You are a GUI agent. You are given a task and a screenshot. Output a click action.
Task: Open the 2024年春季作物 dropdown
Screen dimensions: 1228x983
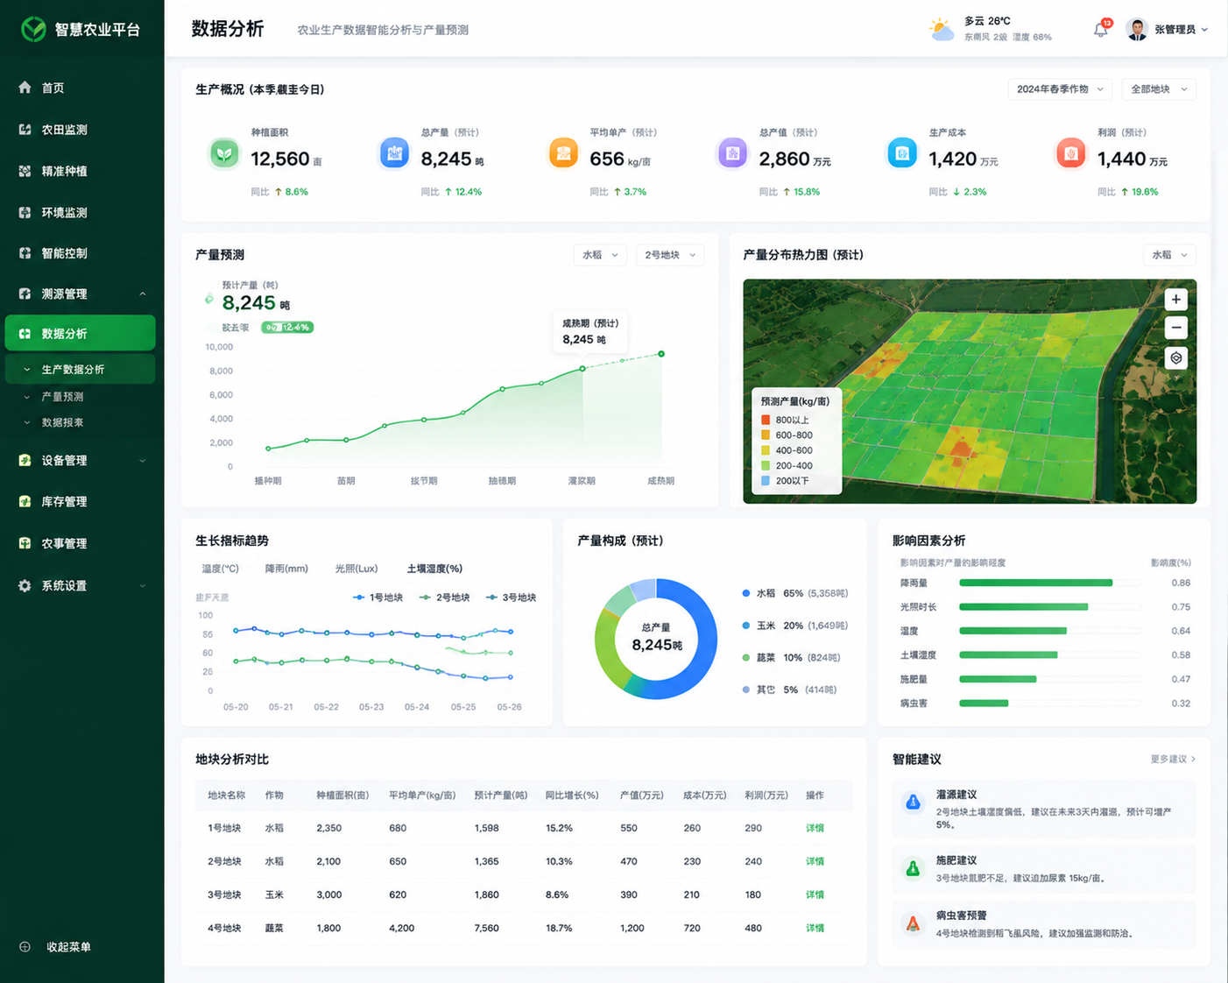(x=1060, y=89)
